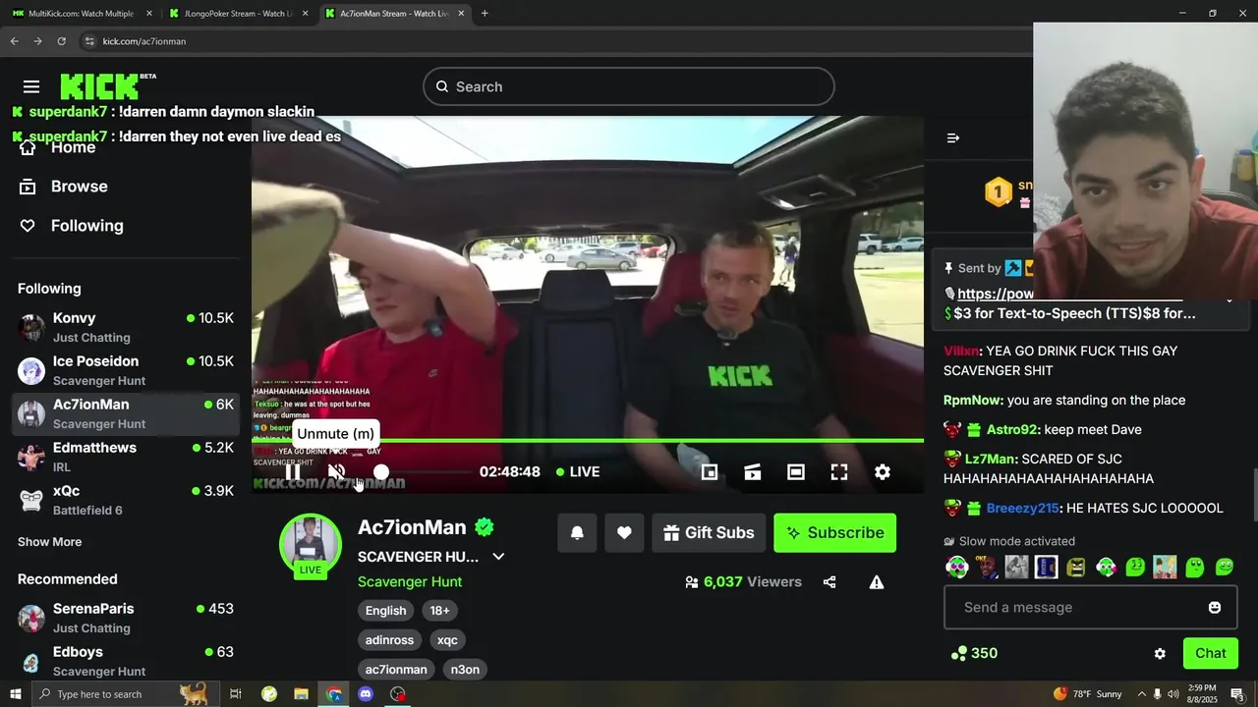
Task: Expand the pinned message chevron
Action: pos(1229,300)
